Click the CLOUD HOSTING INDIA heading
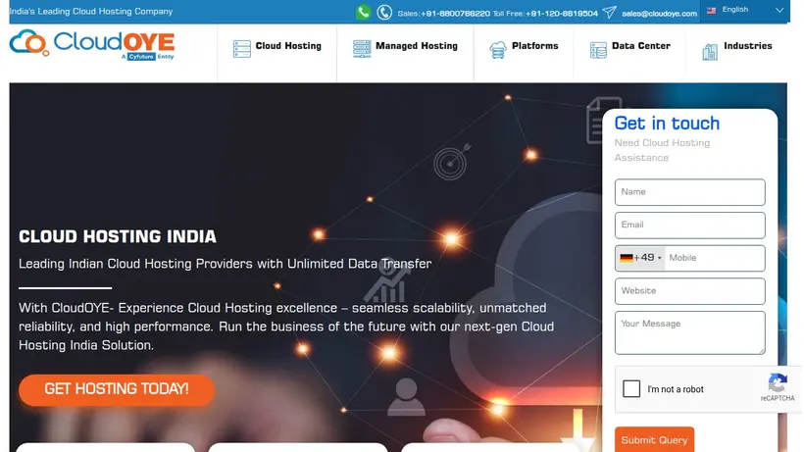The height and width of the screenshot is (452, 804). click(118, 236)
